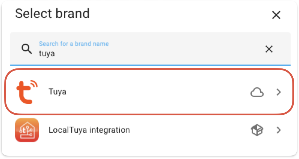The height and width of the screenshot is (159, 299).
Task: Click the orange Tuya brand logo
Action: pos(27,92)
